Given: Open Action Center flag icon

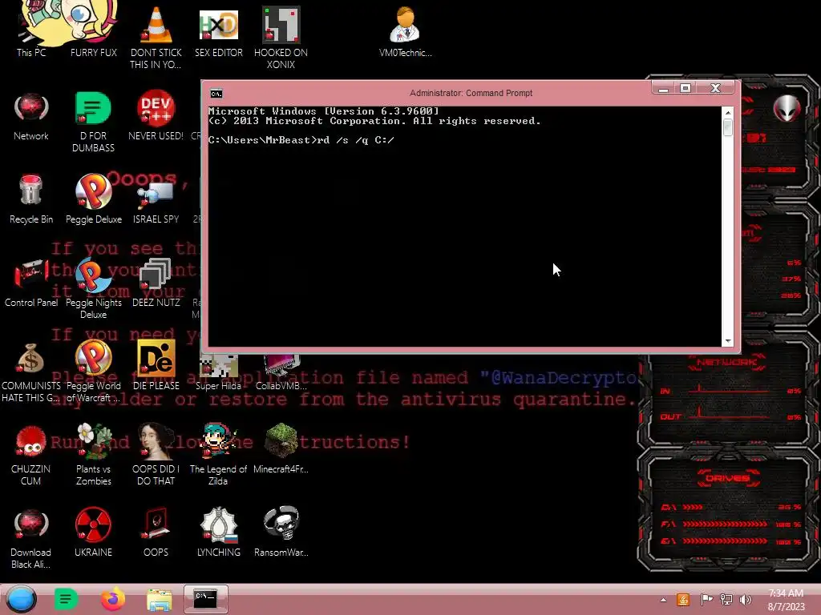Looking at the screenshot, I should 706,599.
